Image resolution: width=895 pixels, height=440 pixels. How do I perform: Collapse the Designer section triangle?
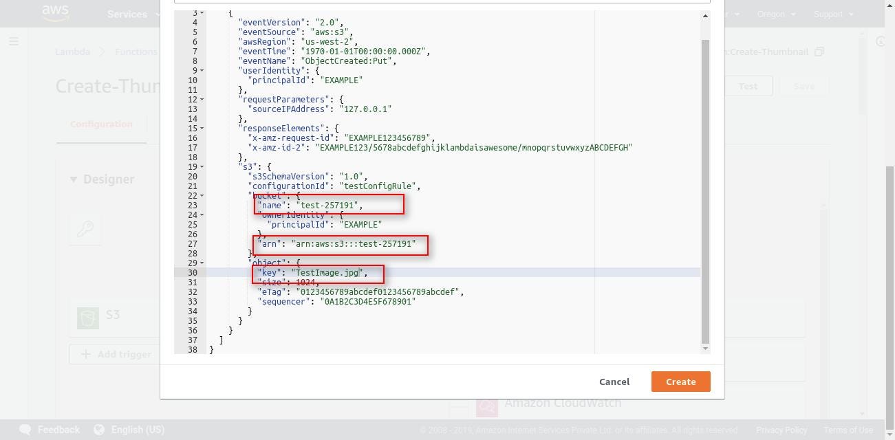pos(74,179)
